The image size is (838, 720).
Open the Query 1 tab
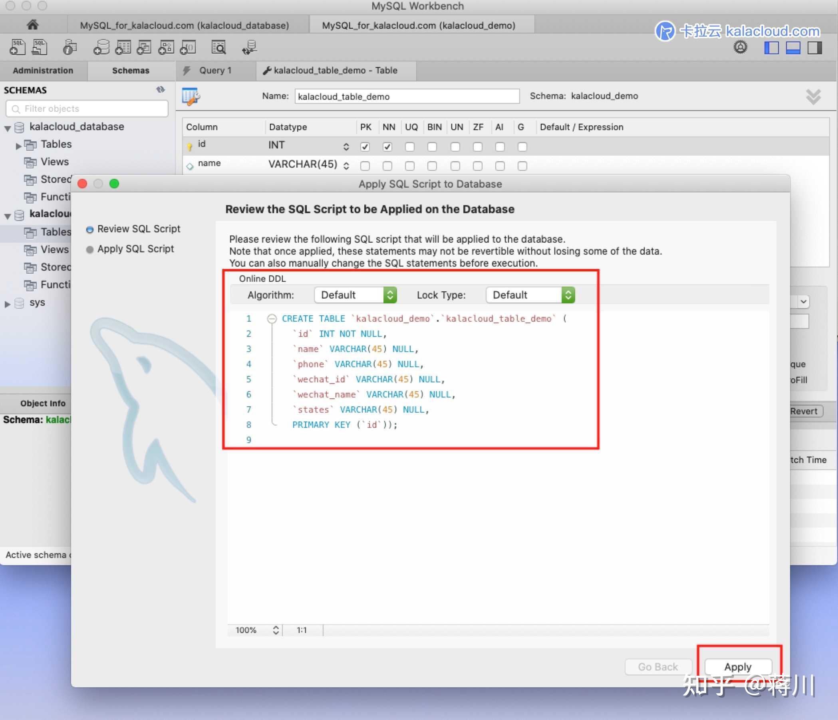pyautogui.click(x=215, y=71)
